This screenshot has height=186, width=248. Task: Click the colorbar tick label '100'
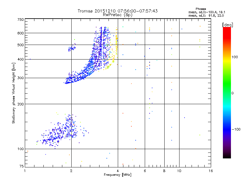click(235, 57)
